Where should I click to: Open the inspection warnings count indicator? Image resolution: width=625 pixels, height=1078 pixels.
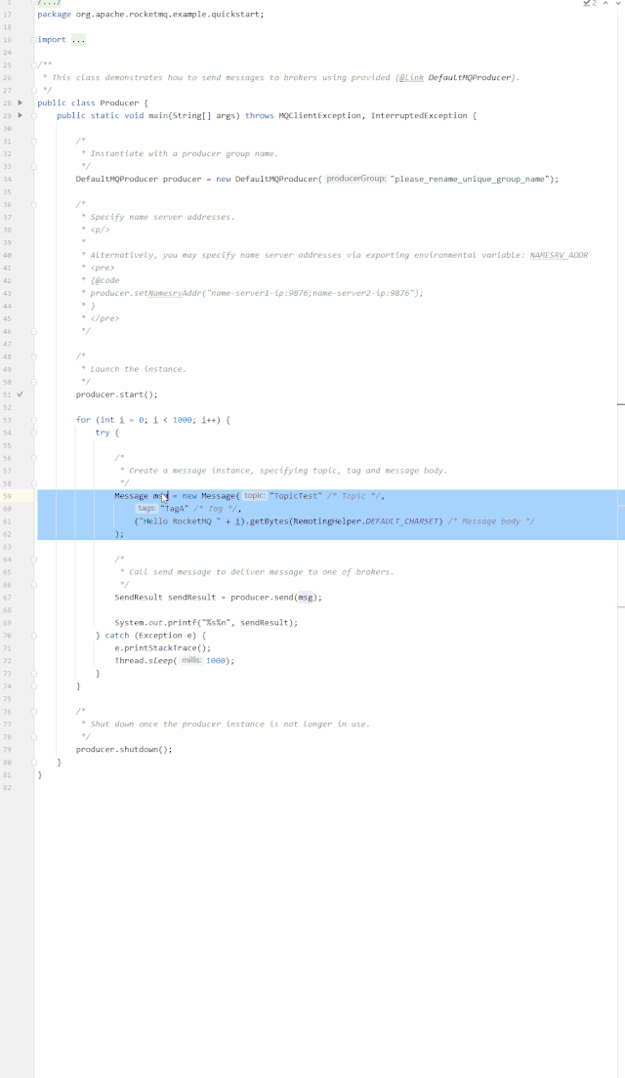[x=589, y=4]
